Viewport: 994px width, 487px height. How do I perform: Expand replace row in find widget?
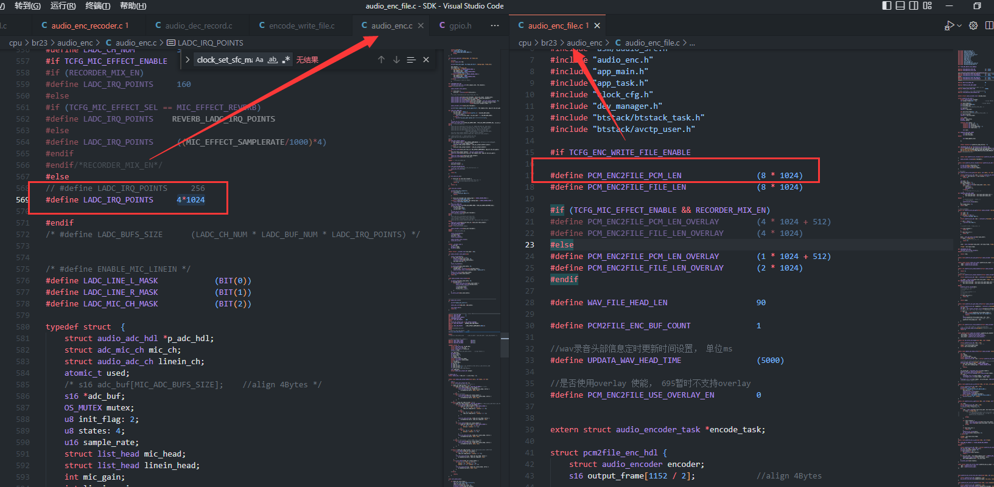click(x=187, y=60)
